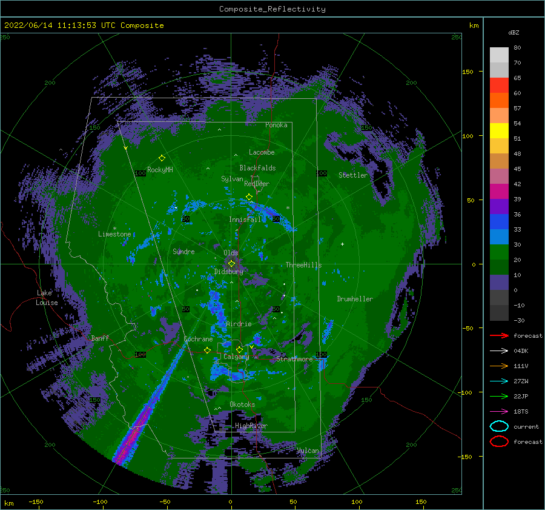The height and width of the screenshot is (510, 545).
Task: Click the Composite_Reflectivity title
Action: [x=272, y=9]
